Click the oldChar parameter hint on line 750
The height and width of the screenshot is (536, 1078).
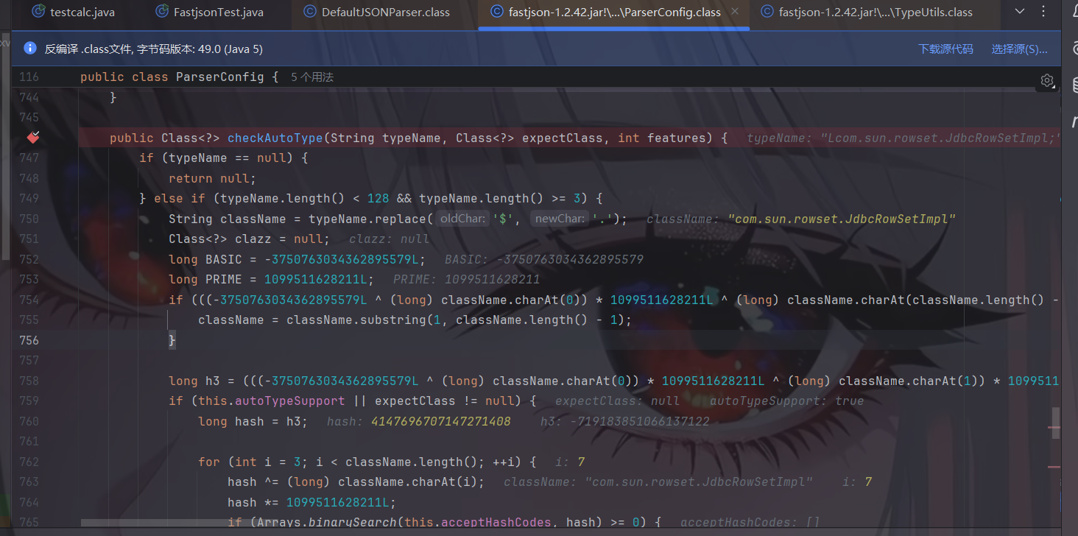[462, 219]
